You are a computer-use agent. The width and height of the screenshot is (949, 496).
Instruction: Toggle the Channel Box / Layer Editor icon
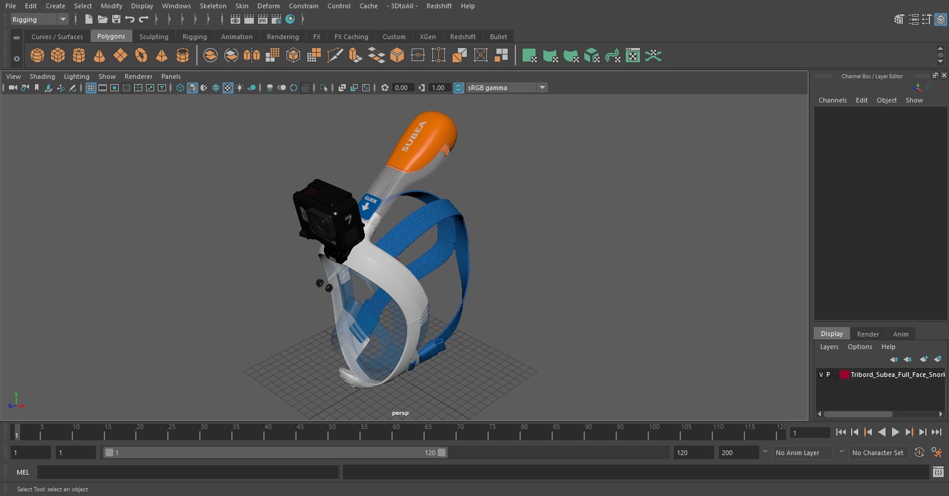click(x=941, y=20)
